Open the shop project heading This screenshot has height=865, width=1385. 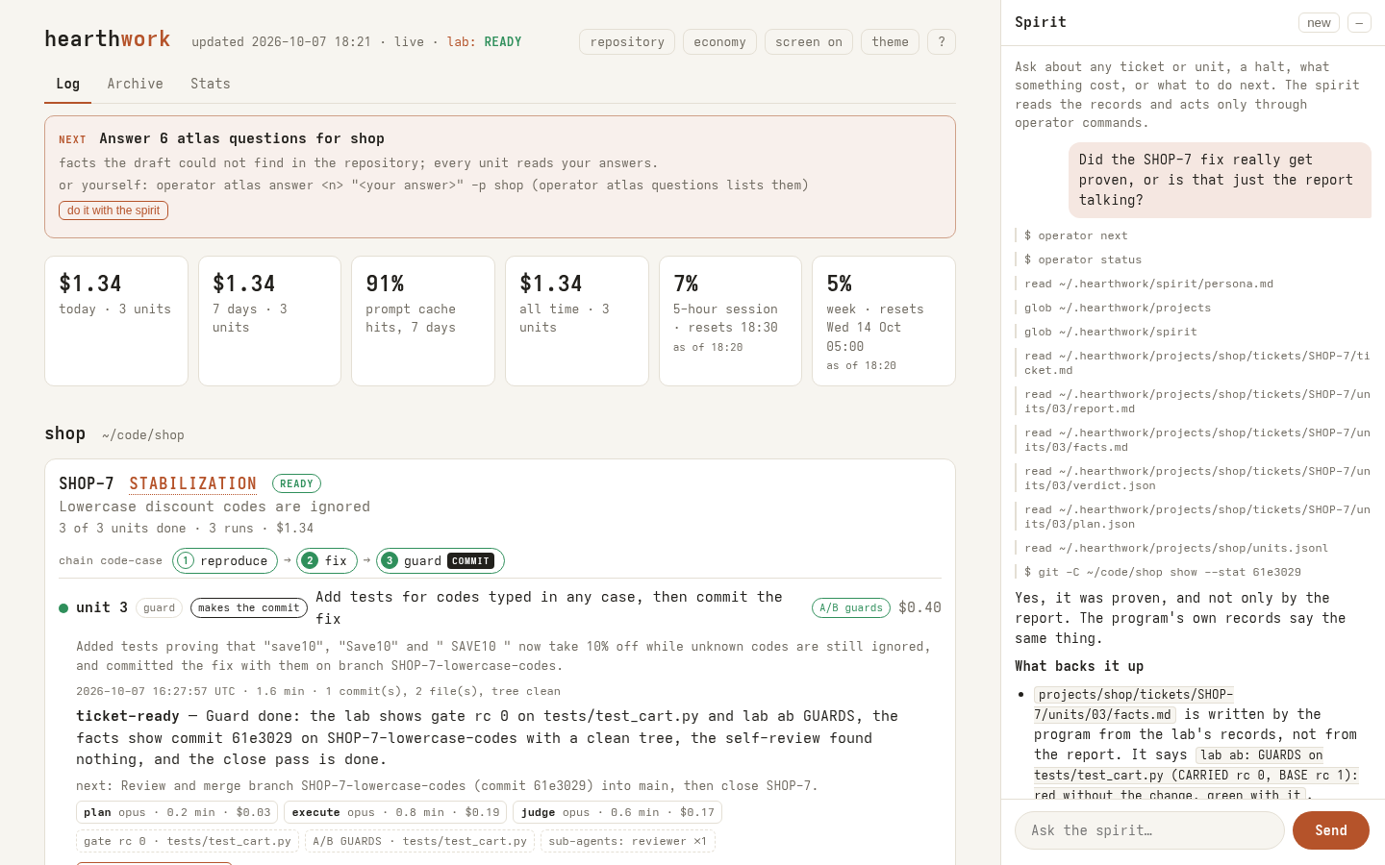coord(64,433)
